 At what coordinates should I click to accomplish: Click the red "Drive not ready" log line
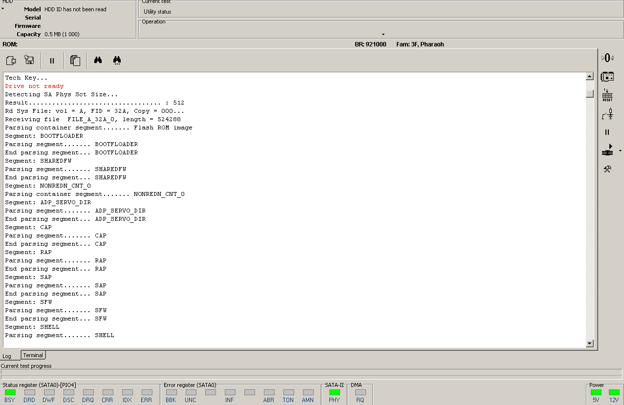pyautogui.click(x=34, y=86)
